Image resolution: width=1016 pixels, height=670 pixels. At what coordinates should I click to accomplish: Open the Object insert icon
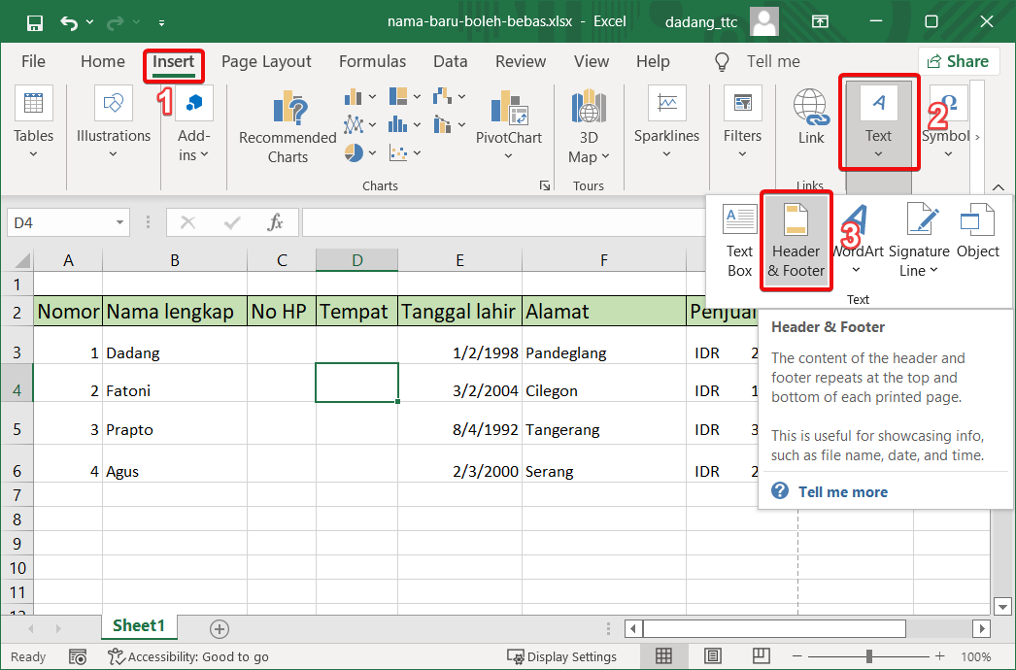976,233
